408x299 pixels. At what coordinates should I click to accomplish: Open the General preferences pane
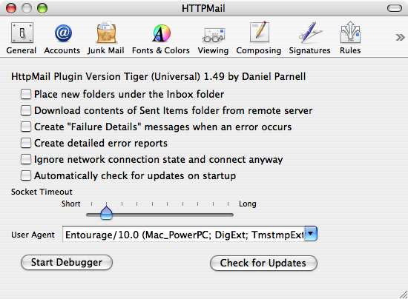22,38
